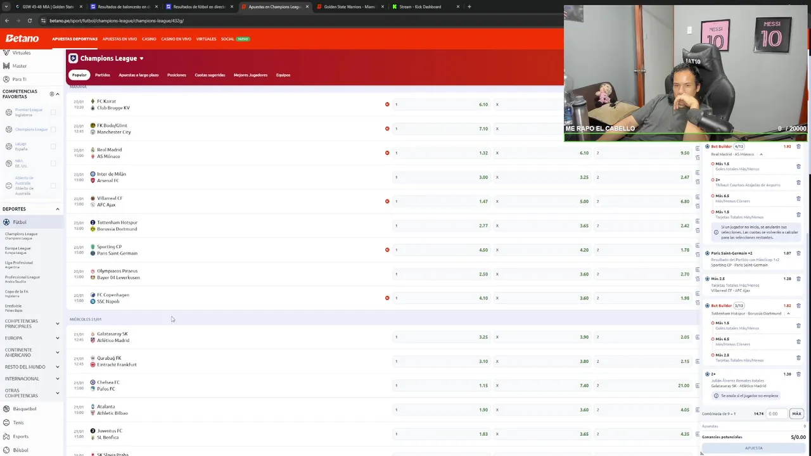Delete the Real Madrid Bet Builder from slip
Viewport: 811px width, 456px height.
click(798, 146)
